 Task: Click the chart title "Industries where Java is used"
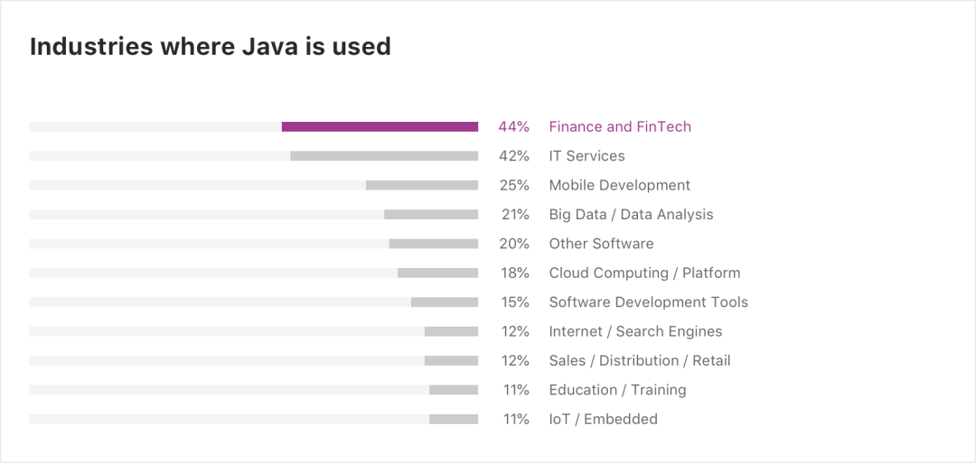click(211, 47)
